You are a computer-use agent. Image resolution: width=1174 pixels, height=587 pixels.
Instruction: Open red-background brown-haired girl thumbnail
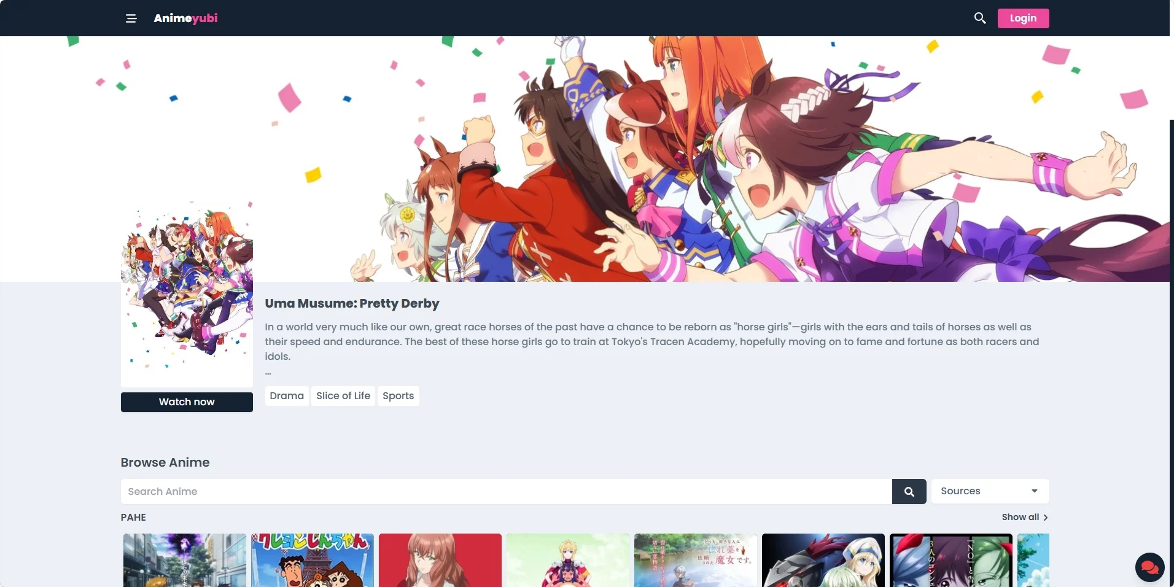440,560
